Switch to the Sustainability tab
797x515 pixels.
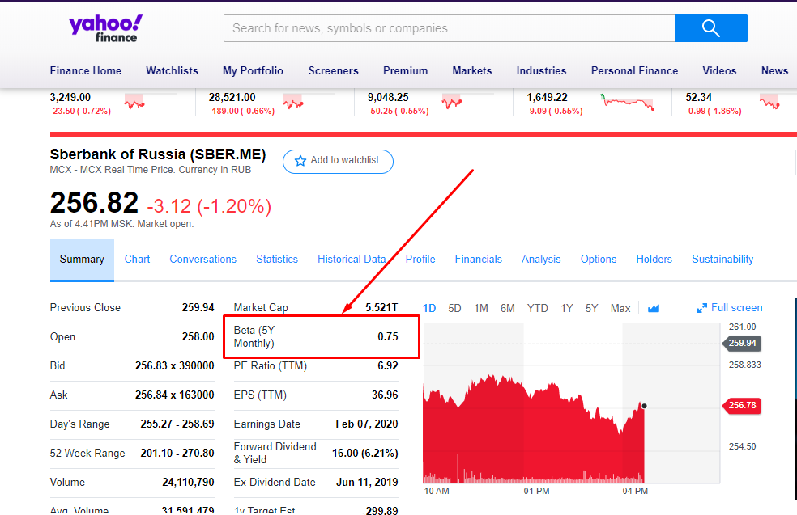[722, 260]
